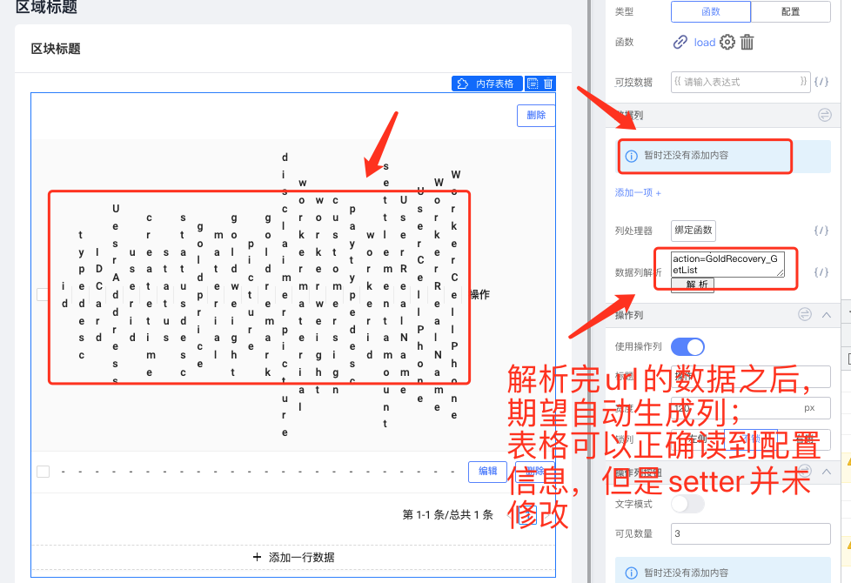Select the 函数 type tab

[x=710, y=11]
